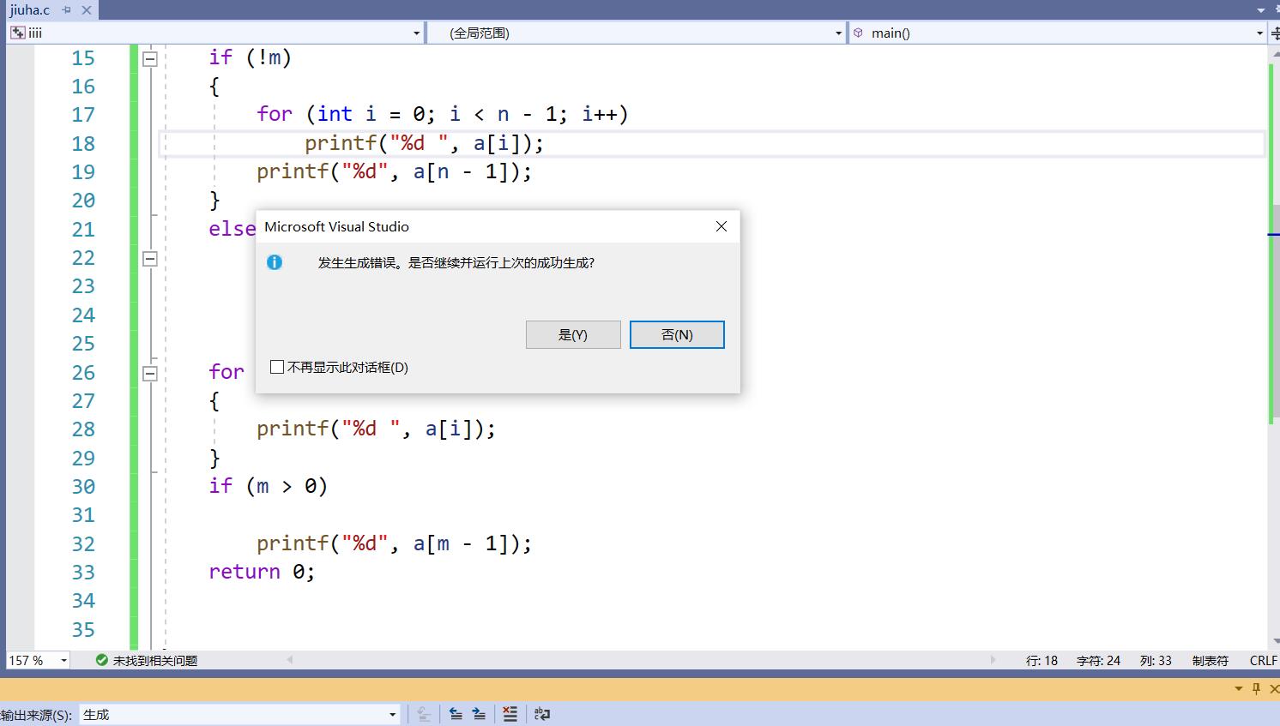This screenshot has height=726, width=1280.
Task: Check the 不再显示此对话框(D) checkbox
Action: 277,367
